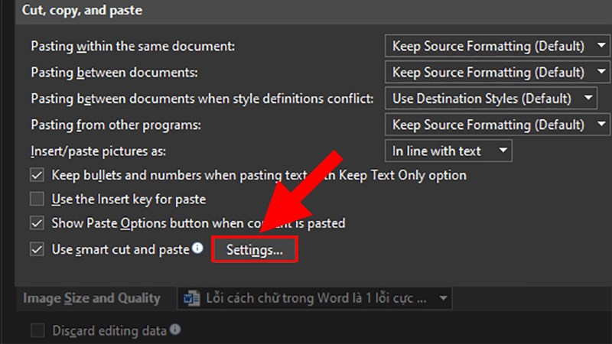Click the info icon next to Discard editing data
The height and width of the screenshot is (344, 612).
coord(175,330)
